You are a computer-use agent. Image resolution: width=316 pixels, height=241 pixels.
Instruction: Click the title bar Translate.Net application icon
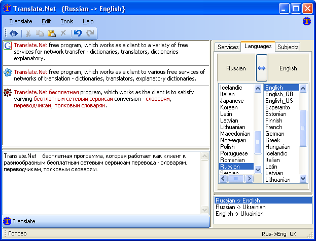(7, 8)
